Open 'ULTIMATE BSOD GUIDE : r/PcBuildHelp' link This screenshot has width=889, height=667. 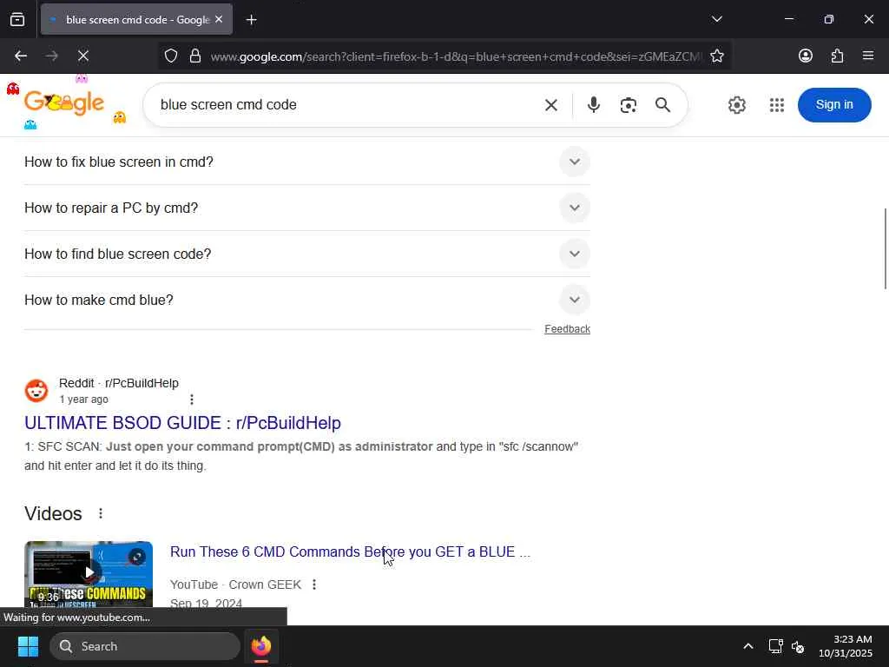[182, 423]
